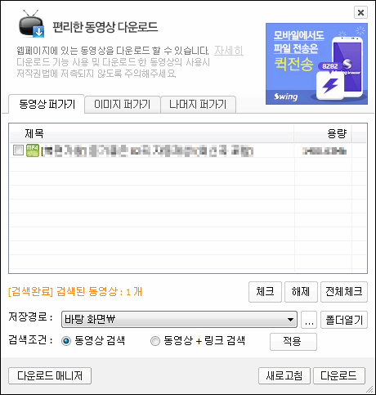Image resolution: width=376 pixels, height=395 pixels.
Task: Open the 자세히 details link
Action: coord(229,51)
